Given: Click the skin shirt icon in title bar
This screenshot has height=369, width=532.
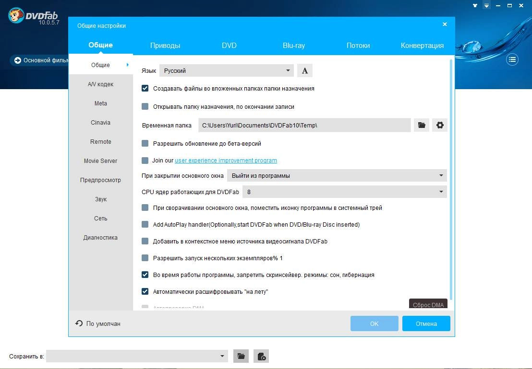Looking at the screenshot, I should tap(475, 5).
